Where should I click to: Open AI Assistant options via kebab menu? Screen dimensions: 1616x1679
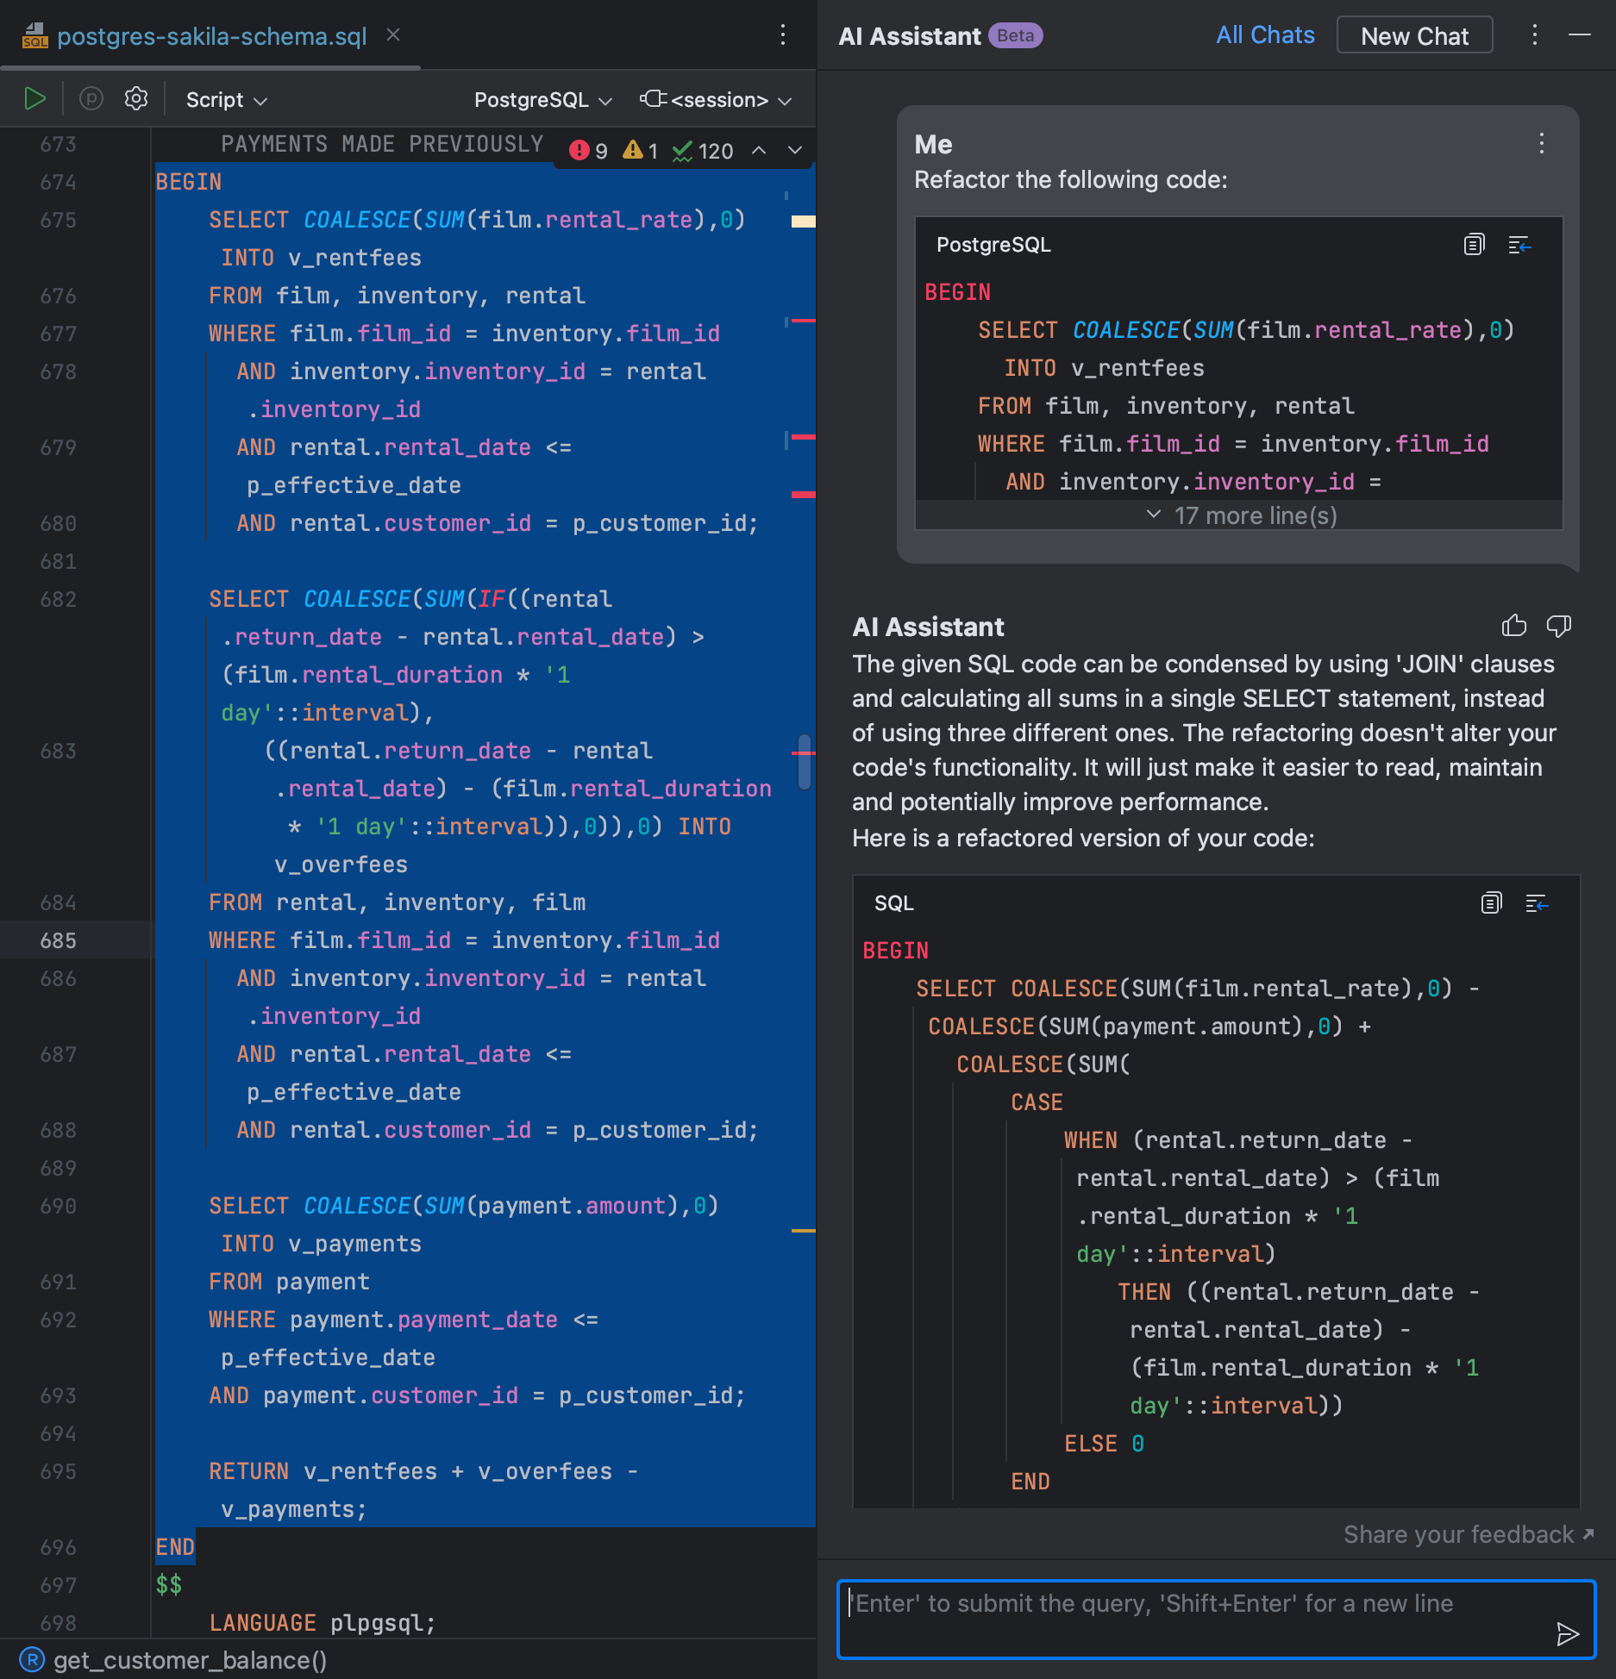click(1533, 34)
